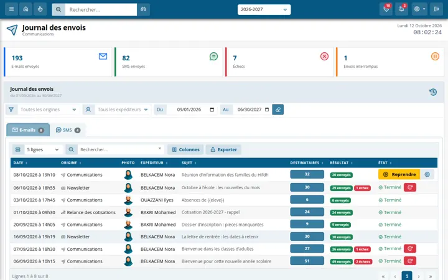Resend failed emails for Newsletter 06/10/2026 row

tap(410, 187)
